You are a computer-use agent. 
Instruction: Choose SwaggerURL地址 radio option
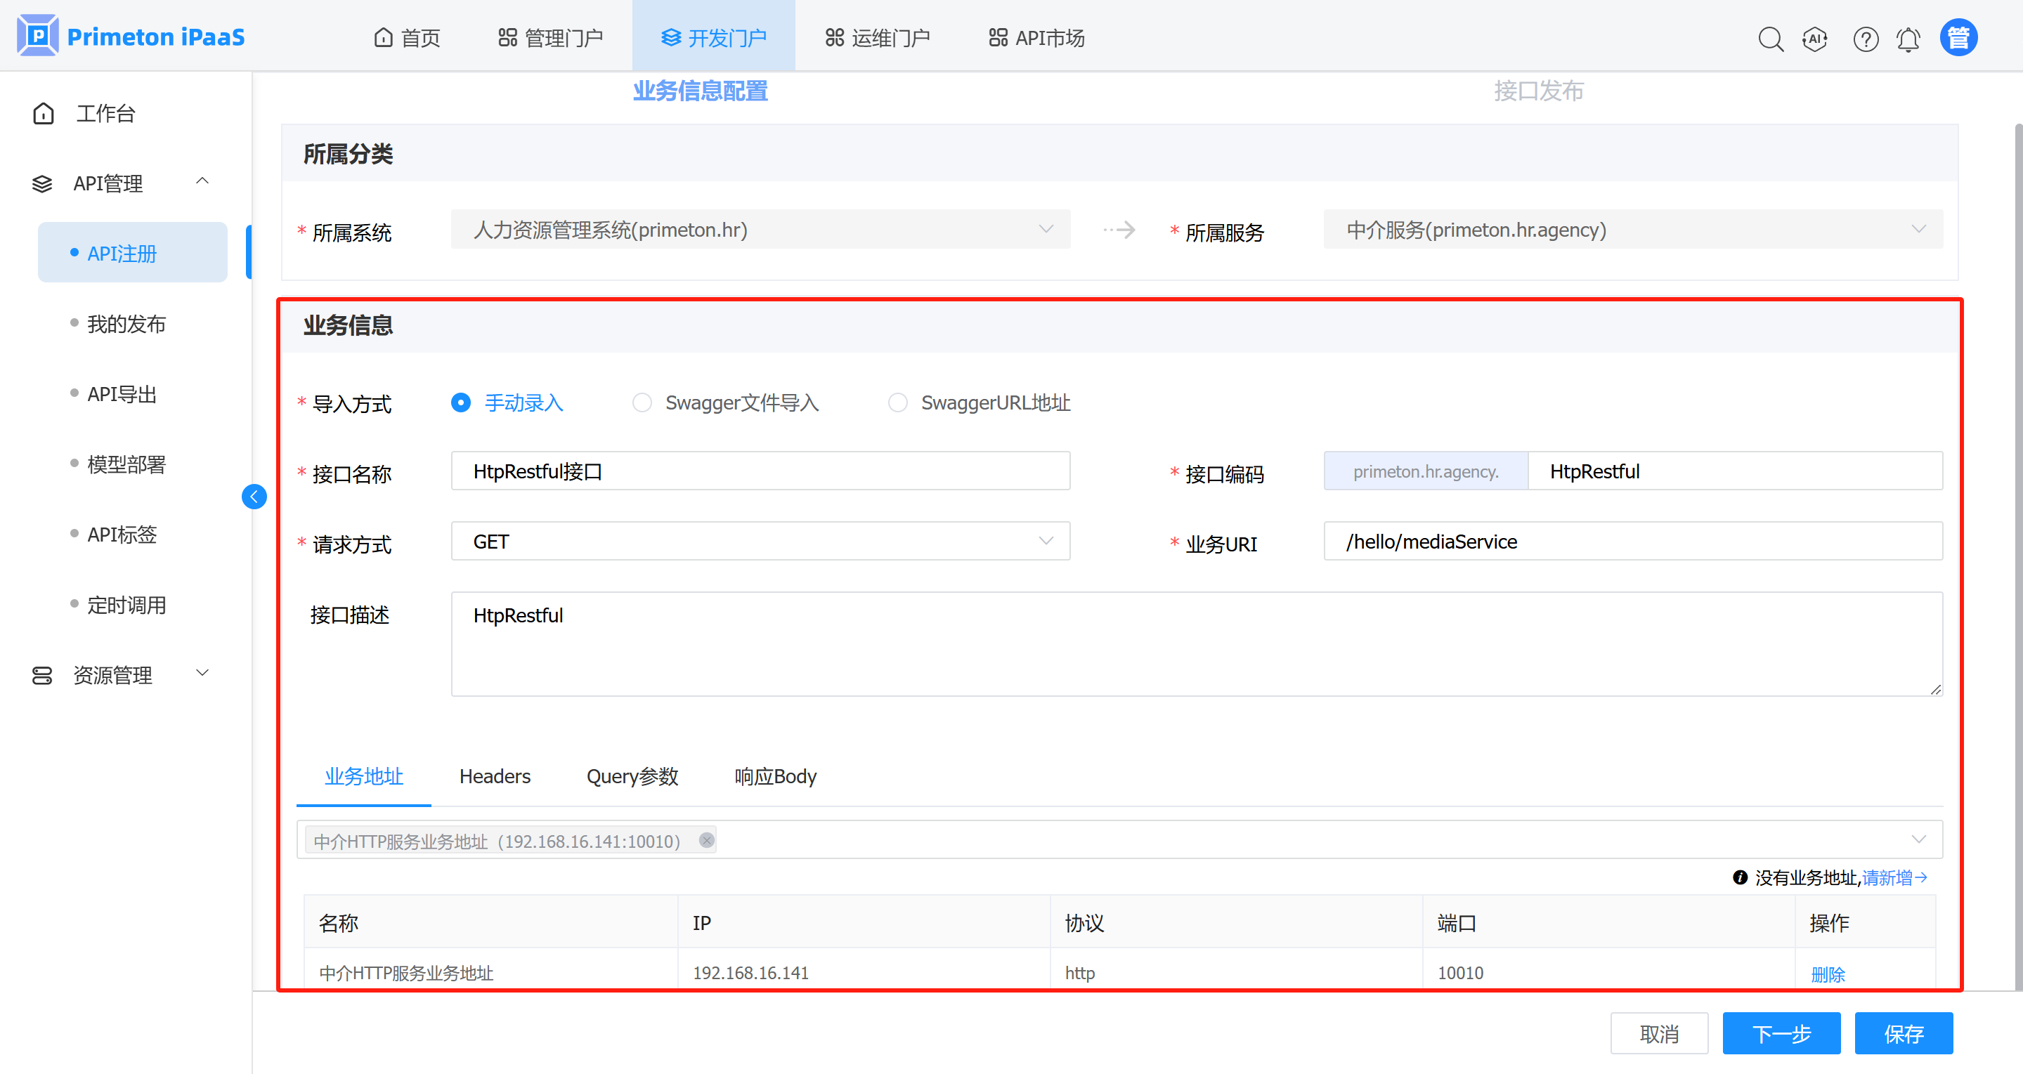[897, 402]
